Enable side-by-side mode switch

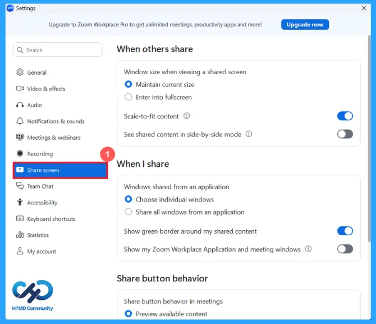point(345,134)
